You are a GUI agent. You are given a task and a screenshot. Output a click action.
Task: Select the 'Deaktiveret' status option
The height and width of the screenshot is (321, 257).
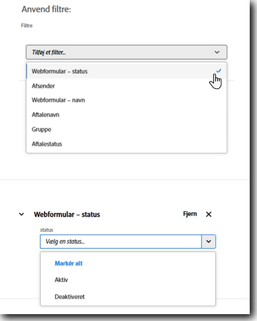[x=70, y=297]
